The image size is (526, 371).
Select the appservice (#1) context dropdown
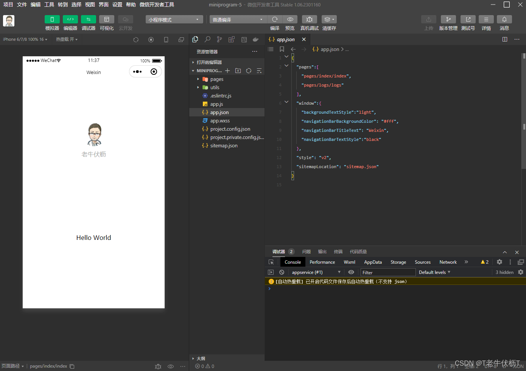pyautogui.click(x=316, y=272)
